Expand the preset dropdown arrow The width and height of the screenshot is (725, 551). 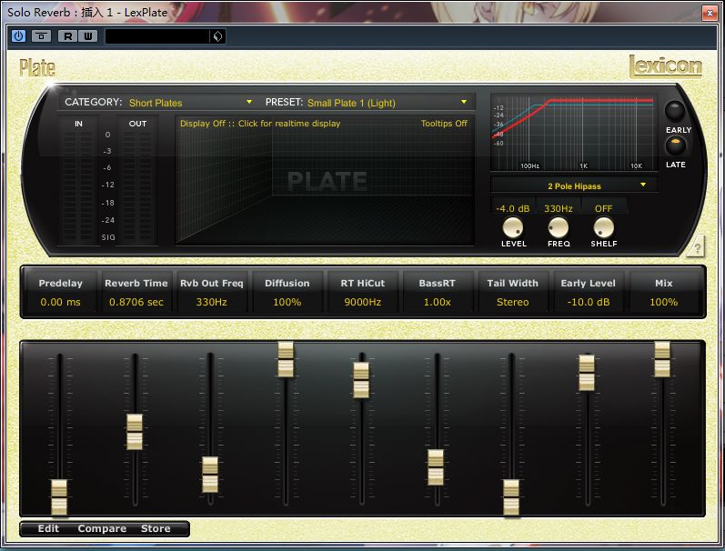(464, 102)
